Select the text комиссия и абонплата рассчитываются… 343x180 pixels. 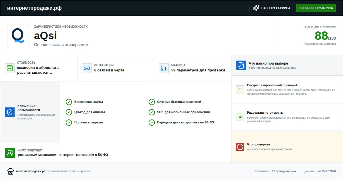[x=38, y=70]
